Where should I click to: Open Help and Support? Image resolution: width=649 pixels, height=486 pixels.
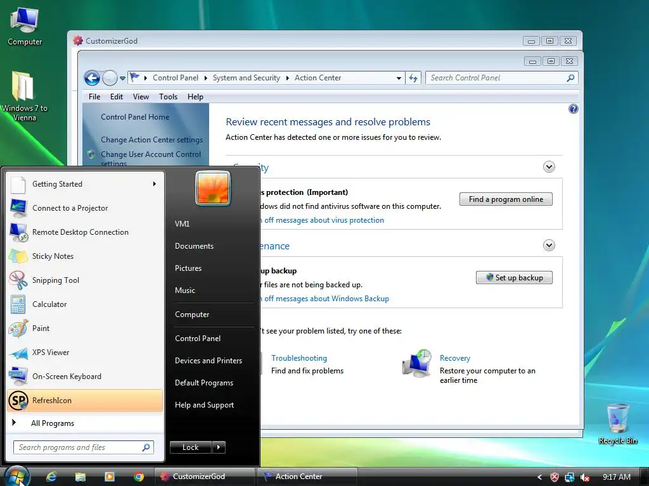(x=204, y=405)
